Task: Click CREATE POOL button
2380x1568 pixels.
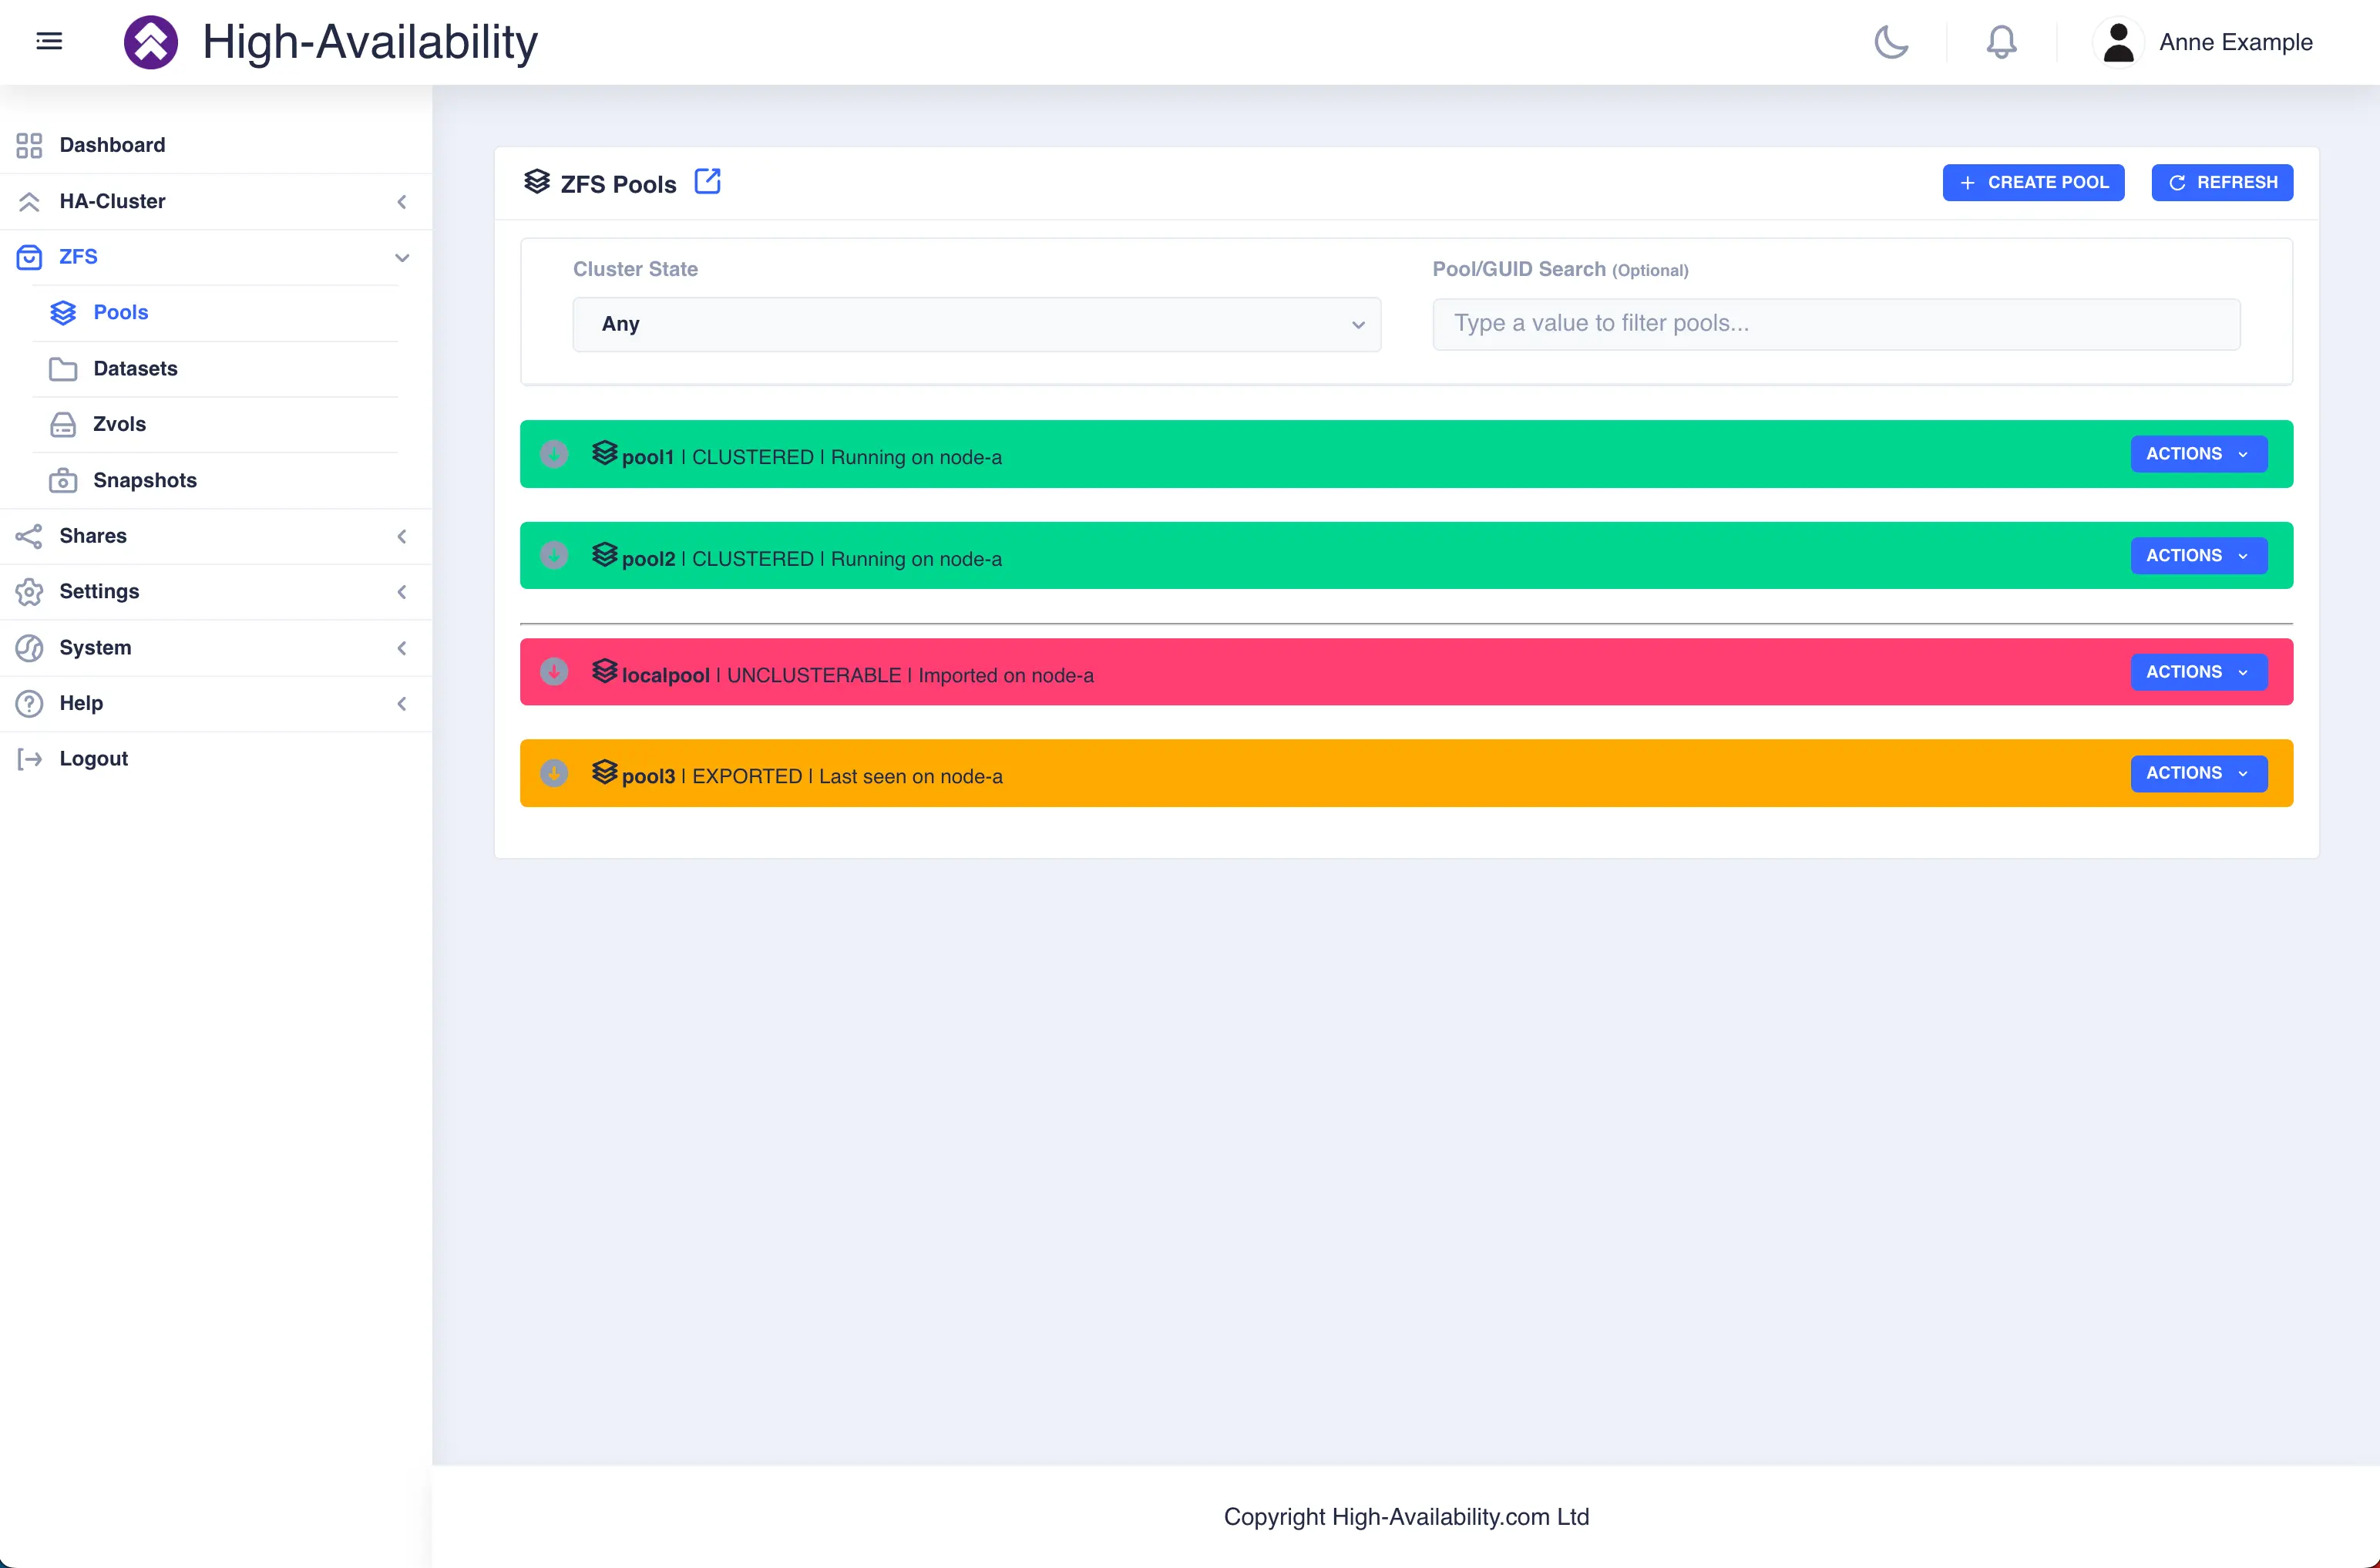Action: point(2033,182)
